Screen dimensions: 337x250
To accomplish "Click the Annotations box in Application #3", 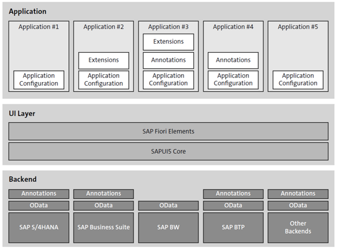I will [x=168, y=61].
